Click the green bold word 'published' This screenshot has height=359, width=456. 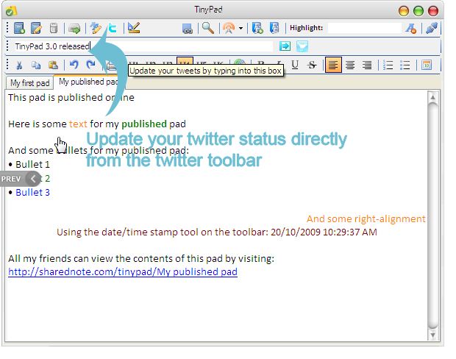pyautogui.click(x=144, y=124)
